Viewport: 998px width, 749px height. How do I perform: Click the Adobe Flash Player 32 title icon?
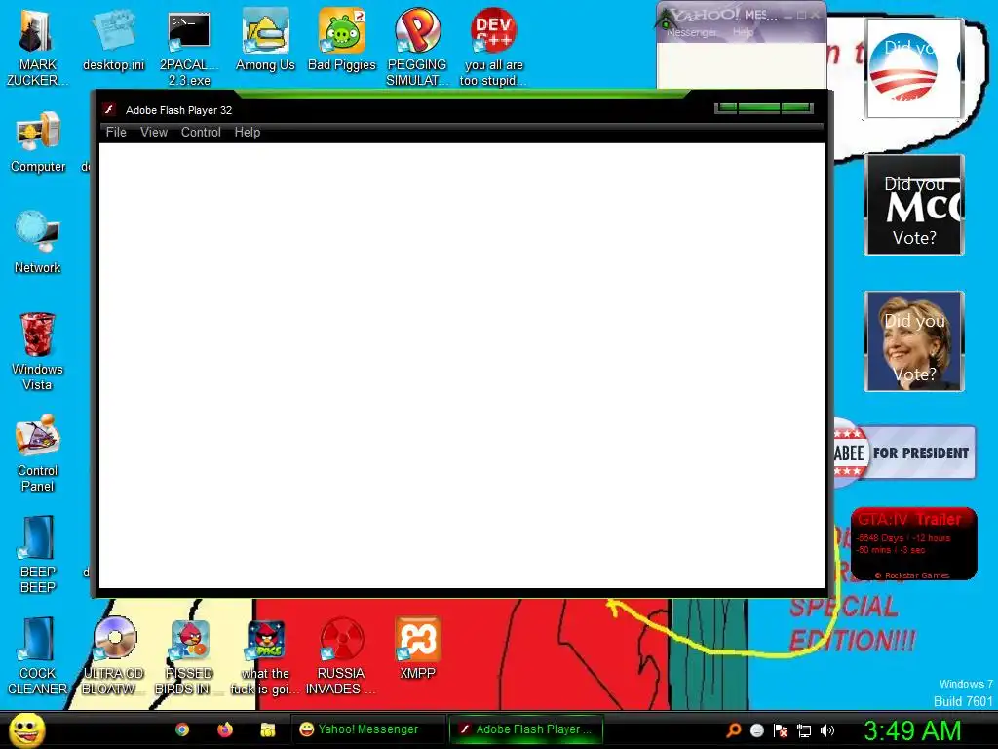click(x=109, y=109)
